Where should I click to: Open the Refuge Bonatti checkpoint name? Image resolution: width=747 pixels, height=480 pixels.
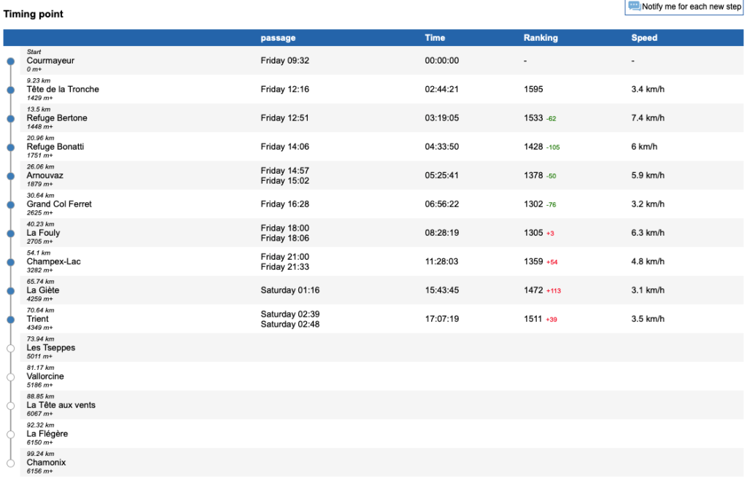point(55,147)
